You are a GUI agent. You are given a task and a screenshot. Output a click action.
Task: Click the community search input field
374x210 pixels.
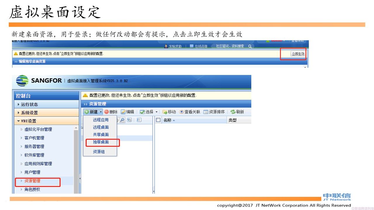pyautogui.click(x=230, y=46)
